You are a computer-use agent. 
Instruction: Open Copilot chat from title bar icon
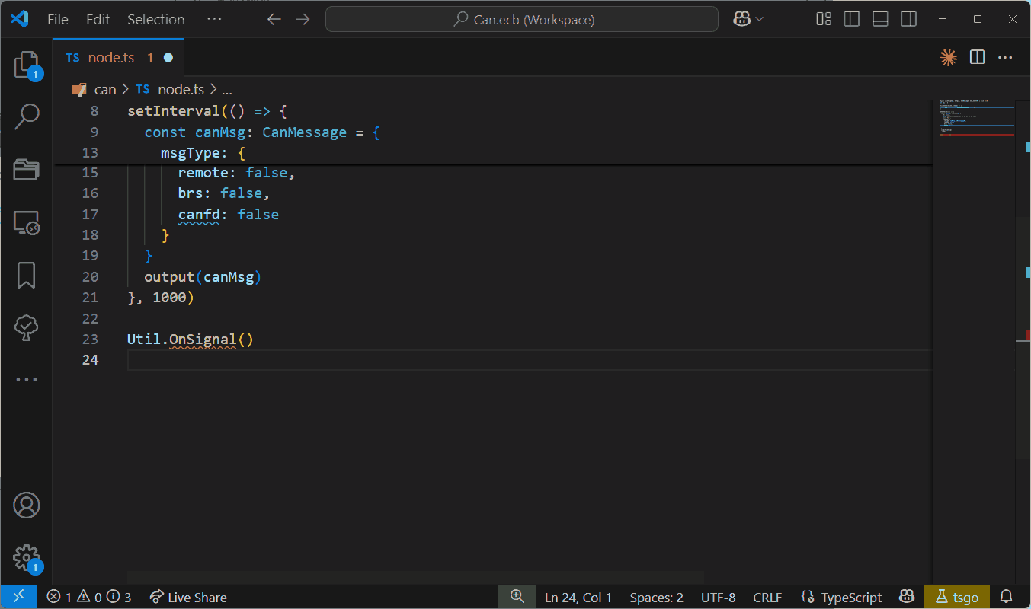741,19
